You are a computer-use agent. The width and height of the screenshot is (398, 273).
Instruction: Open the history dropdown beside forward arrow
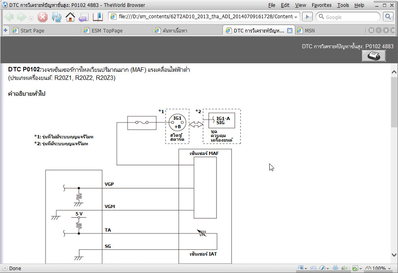pyautogui.click(x=31, y=18)
